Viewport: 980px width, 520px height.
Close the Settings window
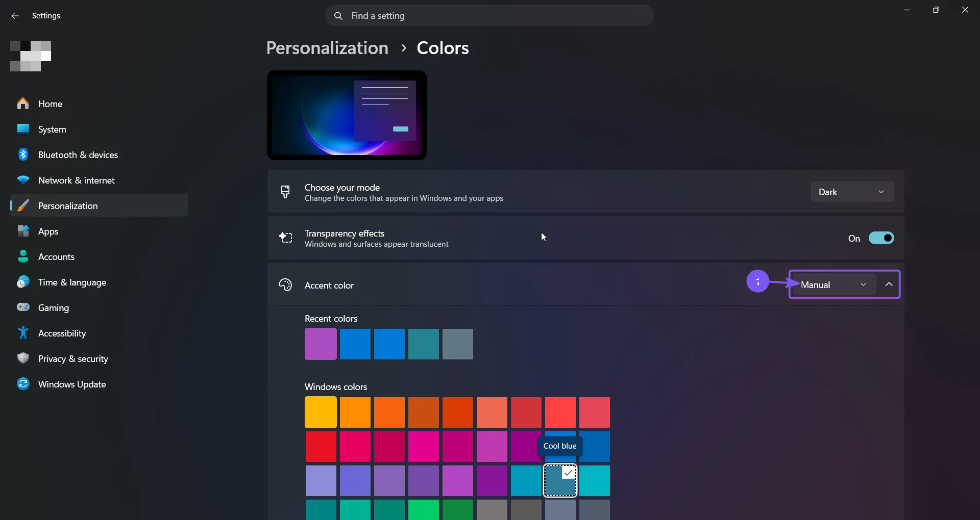[965, 10]
